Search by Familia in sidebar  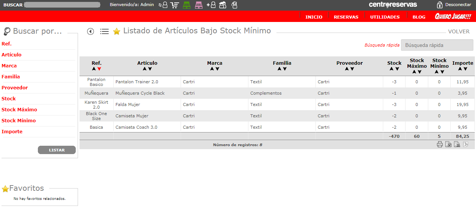[11, 77]
